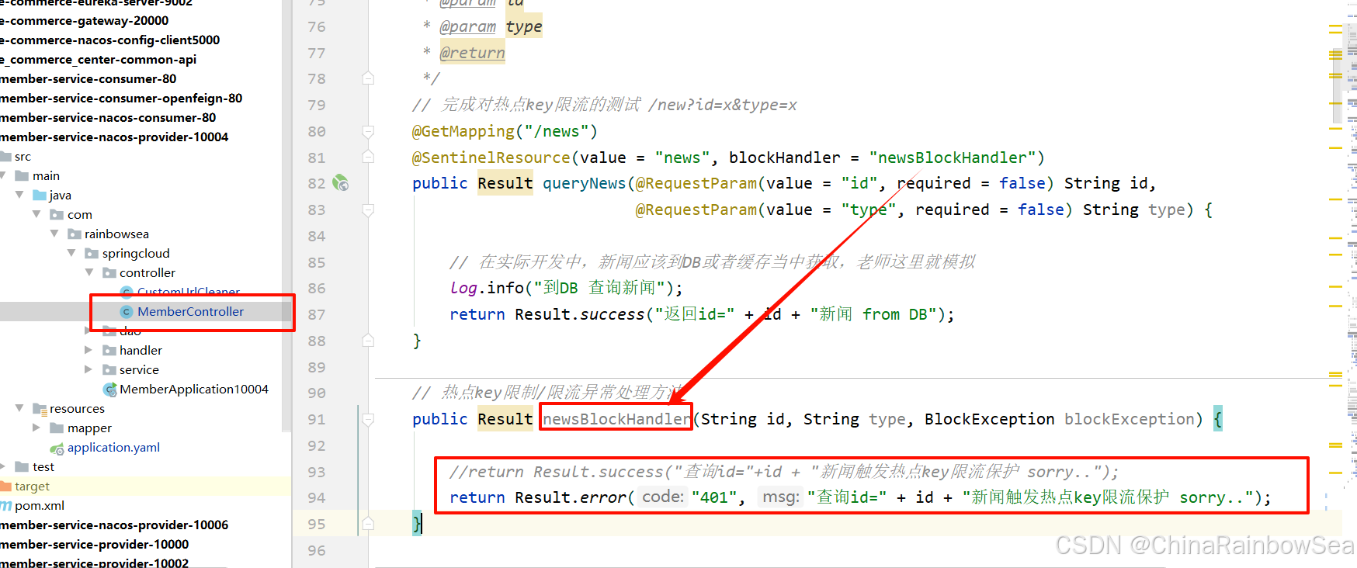Screen dimensions: 1357x568
Task: Click the controller package folder icon
Action: (109, 273)
